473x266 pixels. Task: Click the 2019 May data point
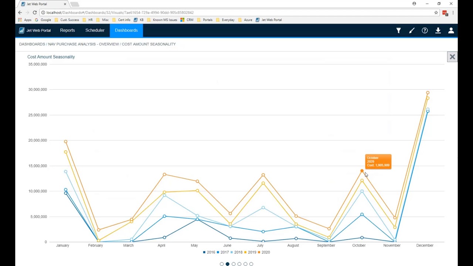pyautogui.click(x=197, y=191)
